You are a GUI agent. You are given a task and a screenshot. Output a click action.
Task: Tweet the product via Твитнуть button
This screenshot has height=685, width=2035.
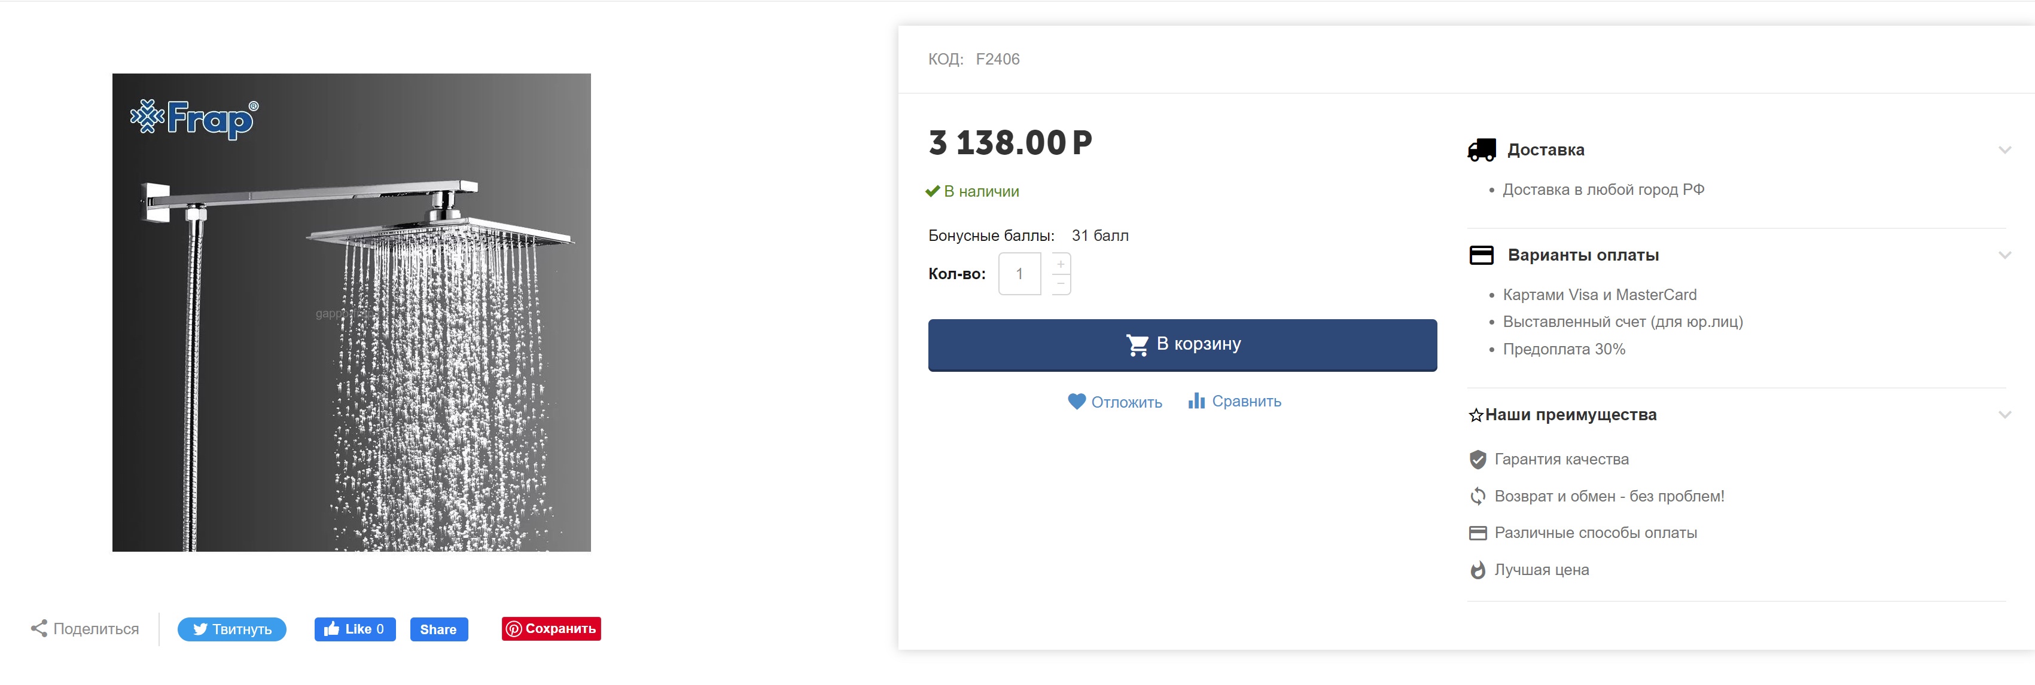pos(231,629)
